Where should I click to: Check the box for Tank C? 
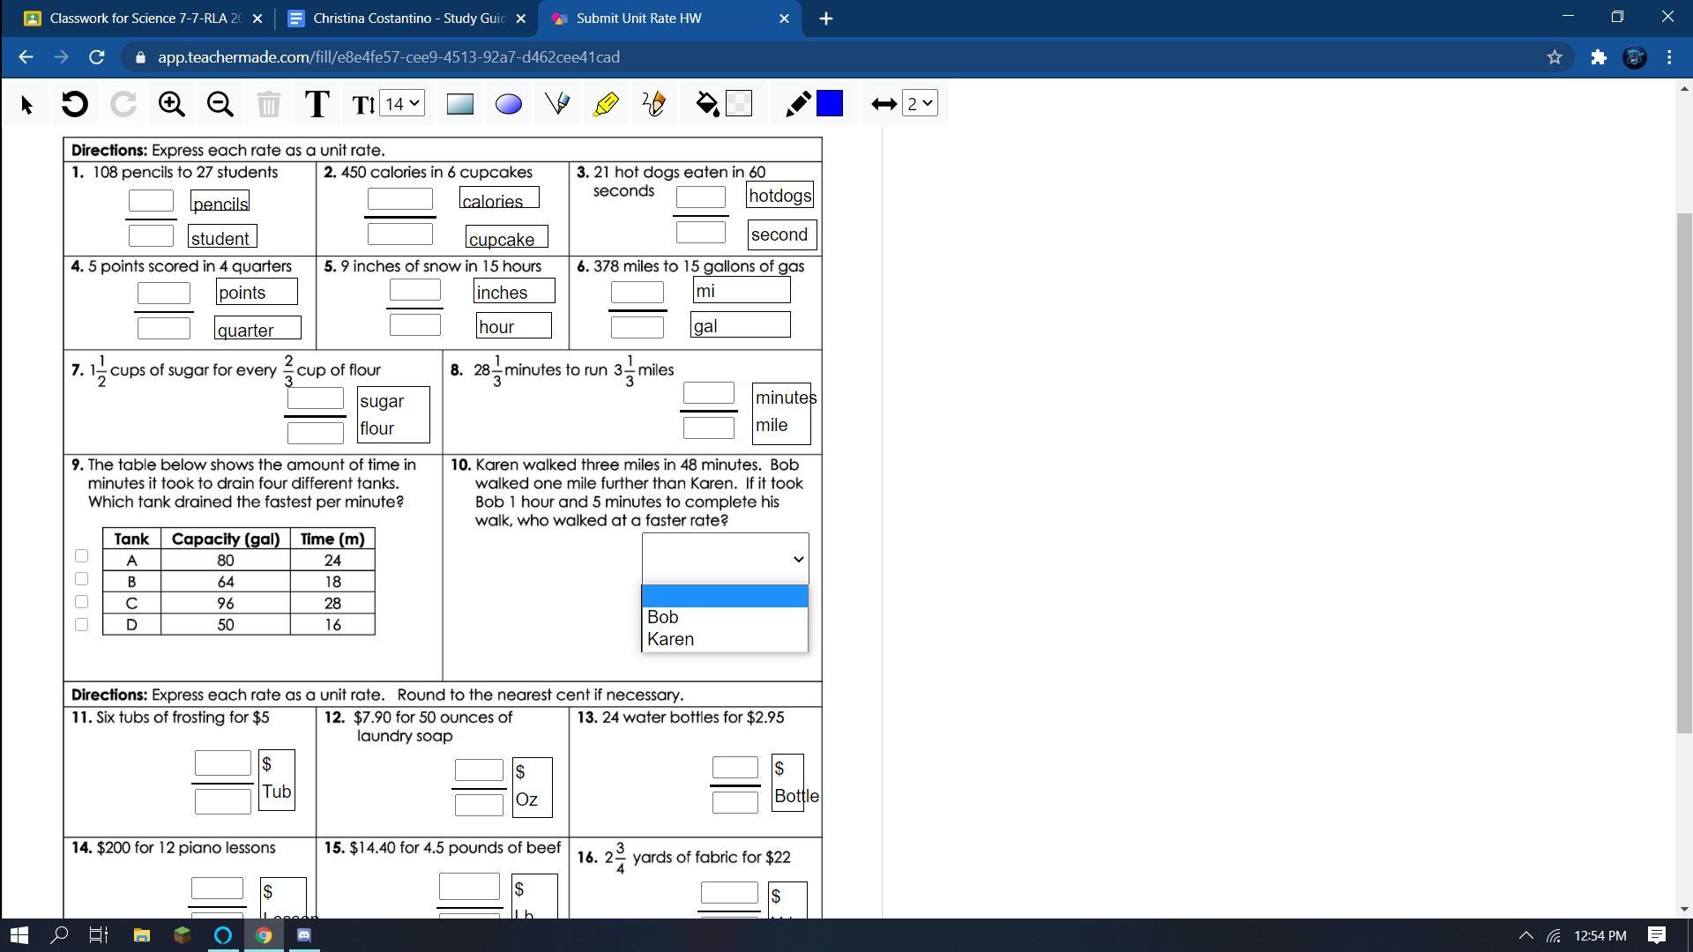click(x=81, y=602)
